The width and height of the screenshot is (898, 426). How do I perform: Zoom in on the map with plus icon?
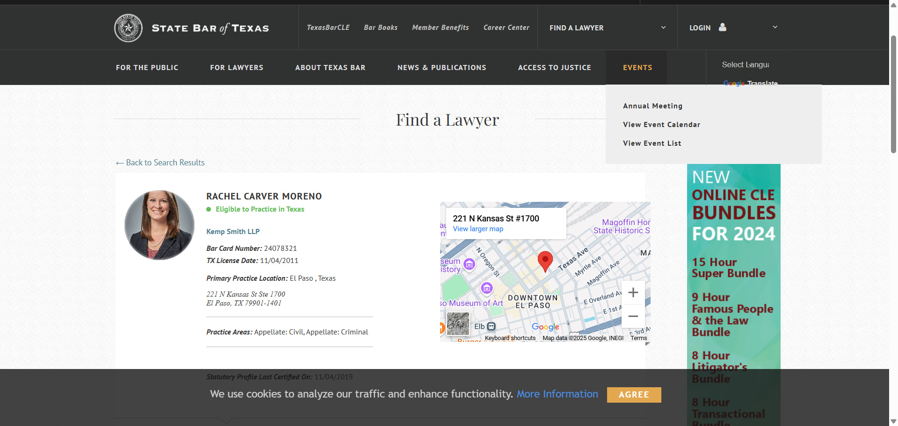(633, 292)
